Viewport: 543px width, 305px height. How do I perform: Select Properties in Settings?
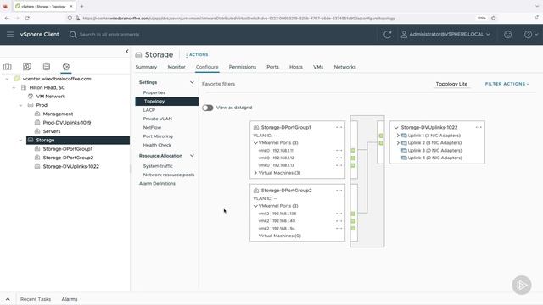154,92
